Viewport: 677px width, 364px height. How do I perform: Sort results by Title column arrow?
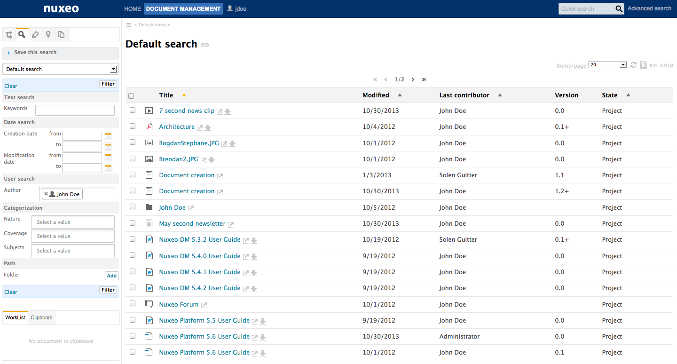(184, 95)
